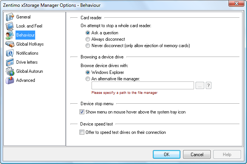This screenshot has width=247, height=164.
Task: Open the General settings page
Action: pos(23,17)
